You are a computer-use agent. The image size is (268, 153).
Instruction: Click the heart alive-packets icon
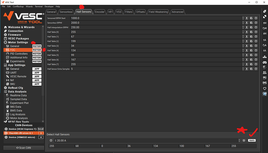coord(265,88)
